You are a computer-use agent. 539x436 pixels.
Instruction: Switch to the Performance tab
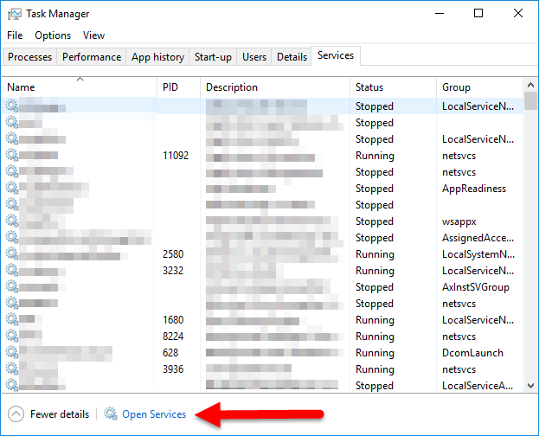[92, 57]
